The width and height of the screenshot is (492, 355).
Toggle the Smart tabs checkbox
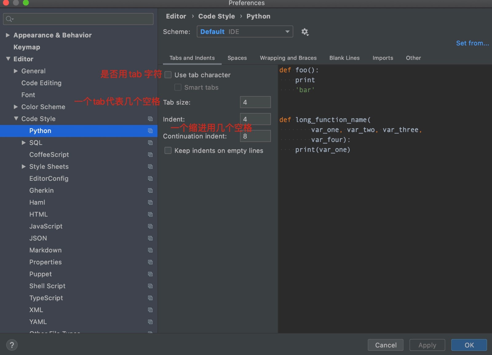click(178, 87)
